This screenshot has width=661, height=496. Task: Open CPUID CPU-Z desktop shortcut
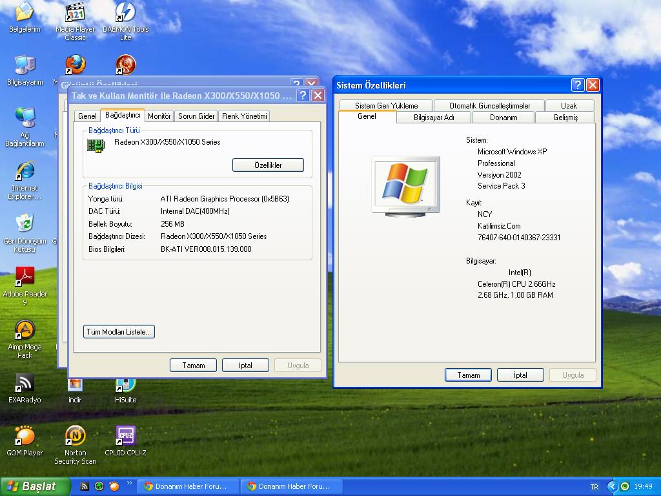coord(126,441)
